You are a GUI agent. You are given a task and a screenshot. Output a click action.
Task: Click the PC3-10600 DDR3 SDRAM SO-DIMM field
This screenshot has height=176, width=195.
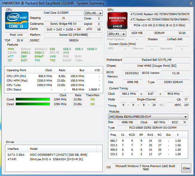pyautogui.click(x=153, y=128)
